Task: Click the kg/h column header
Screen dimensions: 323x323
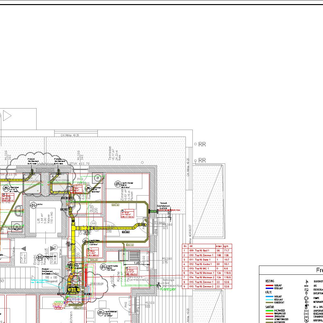Action: click(227, 246)
